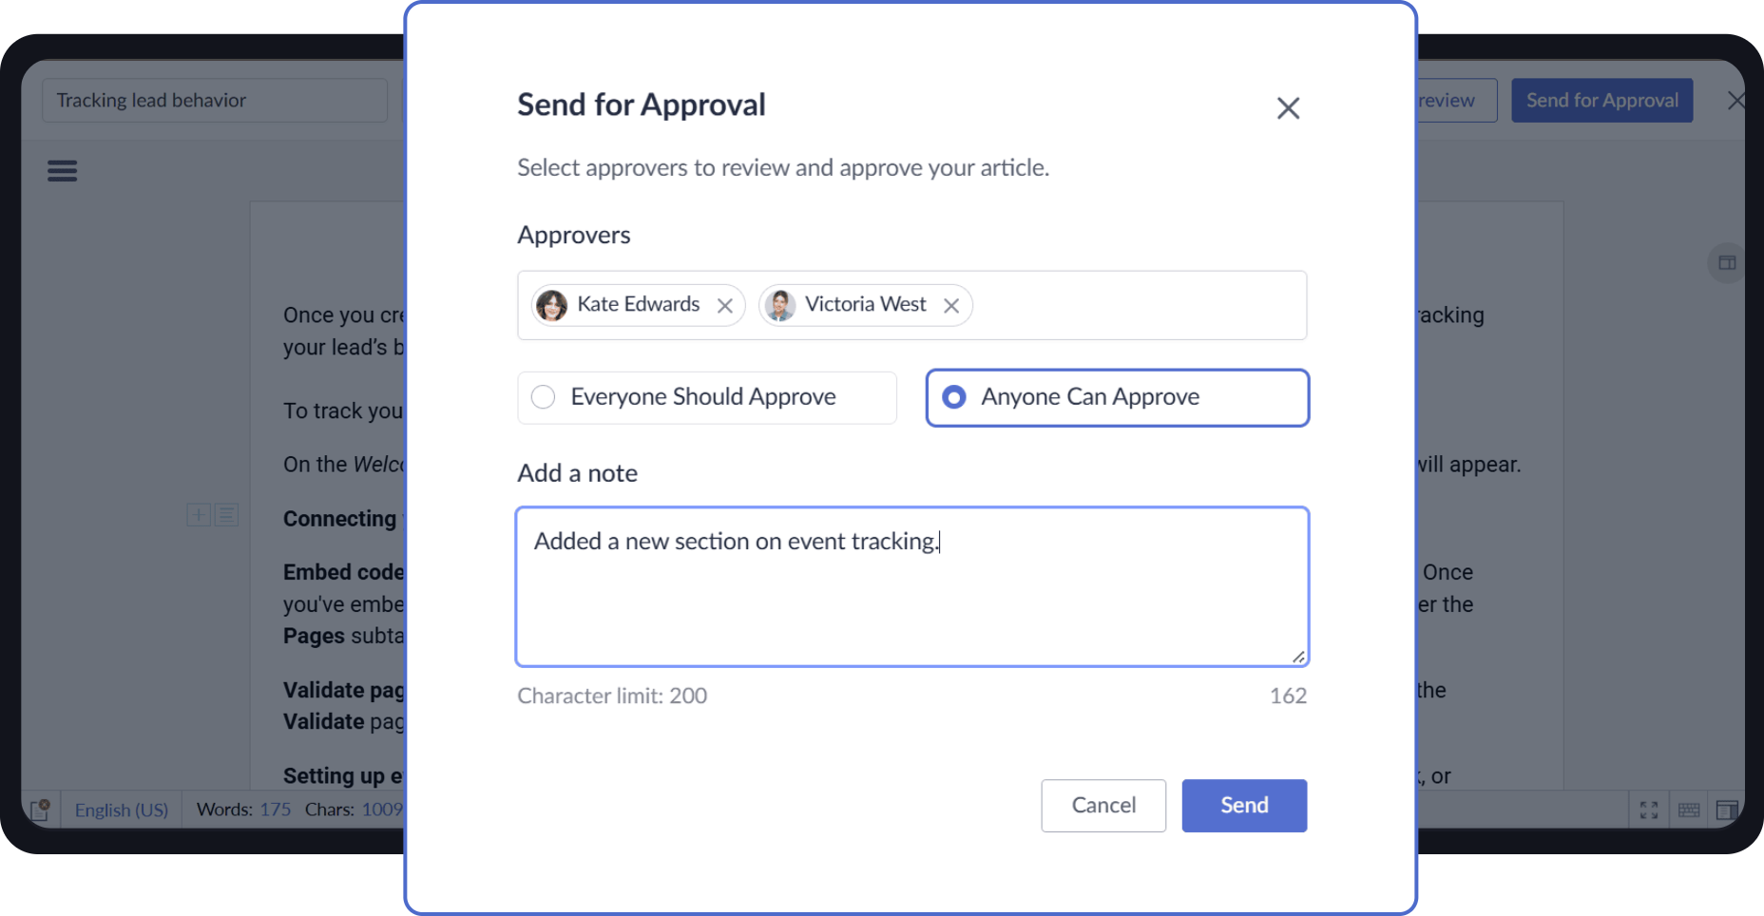Viewport: 1764px width, 916px height.
Task: Remove Victoria West using her chip's X
Action: [951, 305]
